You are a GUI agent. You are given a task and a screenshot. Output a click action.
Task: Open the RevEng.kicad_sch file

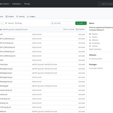(x=6, y=82)
